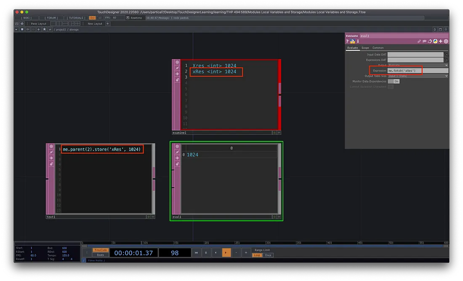Viewport: 463px width, 281px height.
Task: Click the plus frame step button
Action: point(246,253)
